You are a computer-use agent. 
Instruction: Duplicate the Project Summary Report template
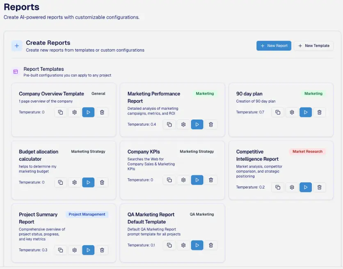(60, 250)
